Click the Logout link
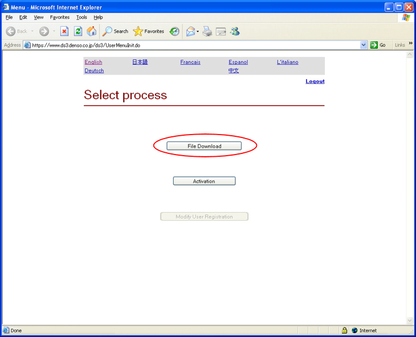Image resolution: width=416 pixels, height=337 pixels. 315,82
